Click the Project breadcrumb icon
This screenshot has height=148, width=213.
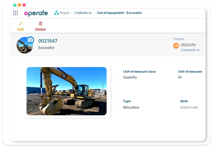point(56,13)
